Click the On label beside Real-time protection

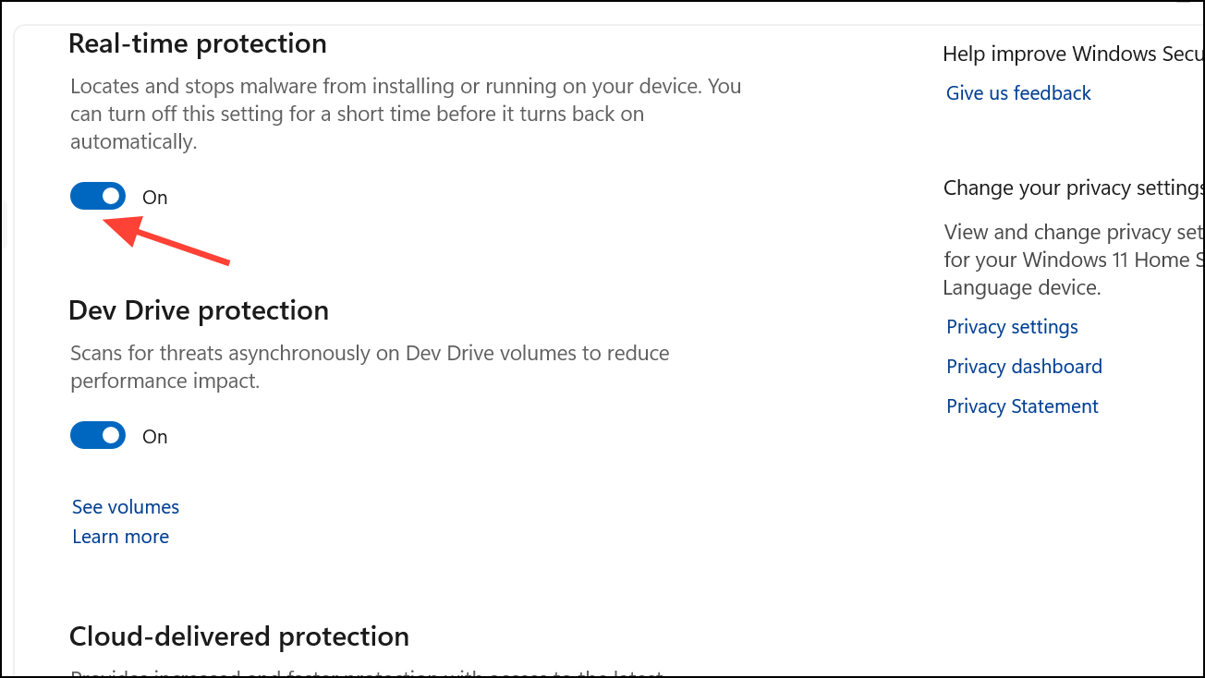pos(153,197)
